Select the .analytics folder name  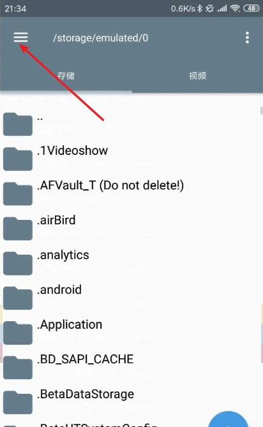[63, 255]
